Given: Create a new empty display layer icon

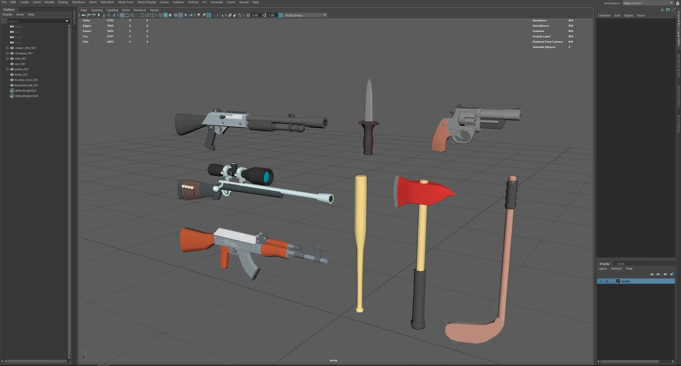Looking at the screenshot, I should [x=665, y=274].
